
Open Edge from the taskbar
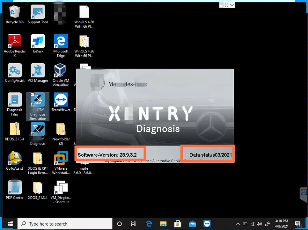149,224
